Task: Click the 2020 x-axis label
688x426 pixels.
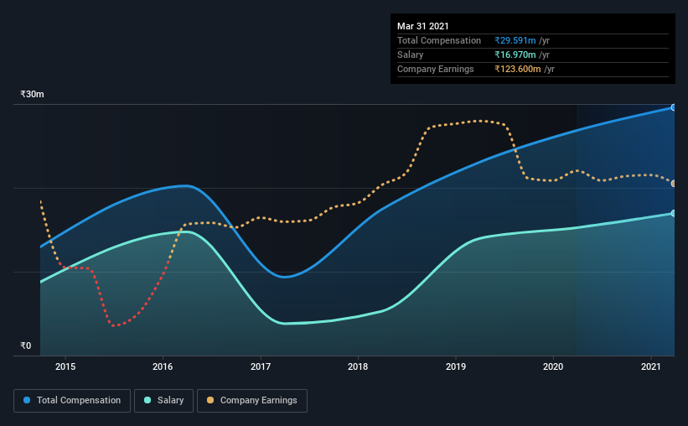Action: point(553,366)
